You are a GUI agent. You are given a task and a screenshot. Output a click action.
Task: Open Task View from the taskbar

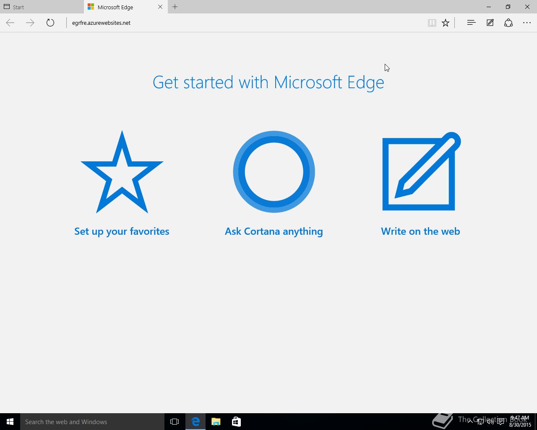coord(175,422)
